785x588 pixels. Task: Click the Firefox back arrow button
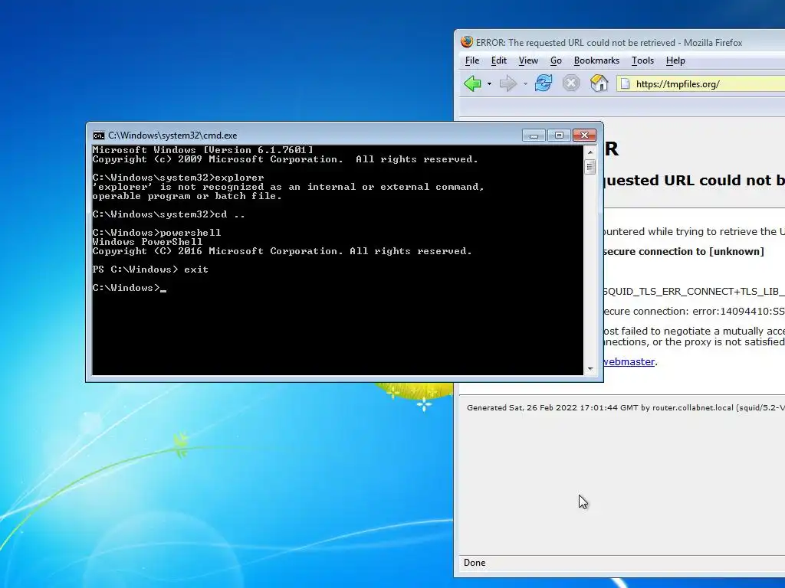472,83
